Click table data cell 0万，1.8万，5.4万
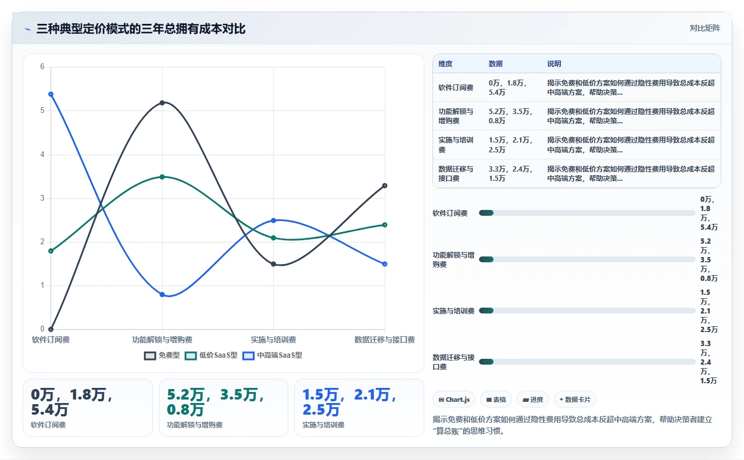This screenshot has width=744, height=460. click(512, 88)
